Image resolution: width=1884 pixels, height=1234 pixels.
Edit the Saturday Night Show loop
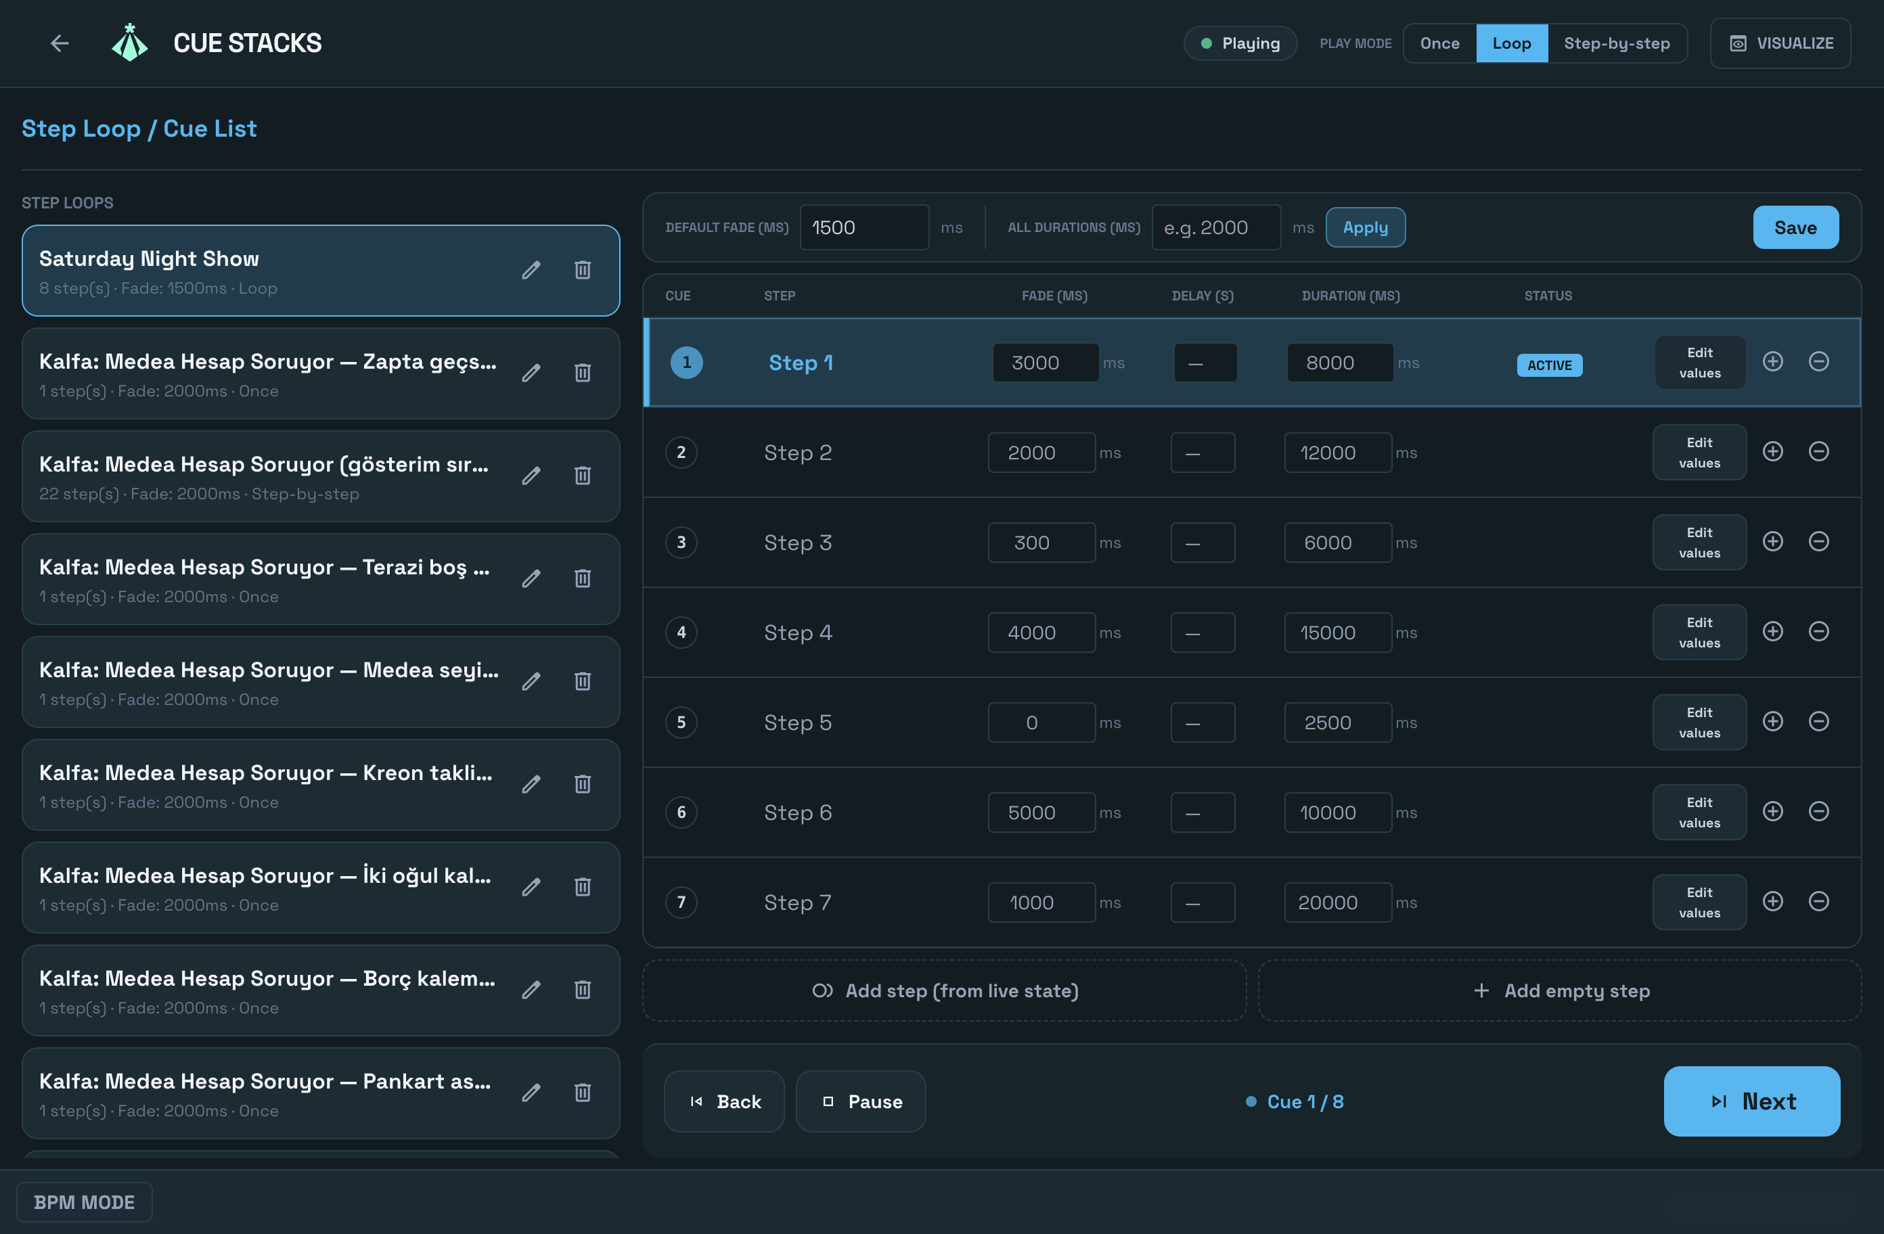click(531, 271)
